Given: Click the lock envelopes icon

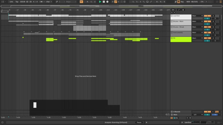Looking at the screenshot, I should point(183,10).
